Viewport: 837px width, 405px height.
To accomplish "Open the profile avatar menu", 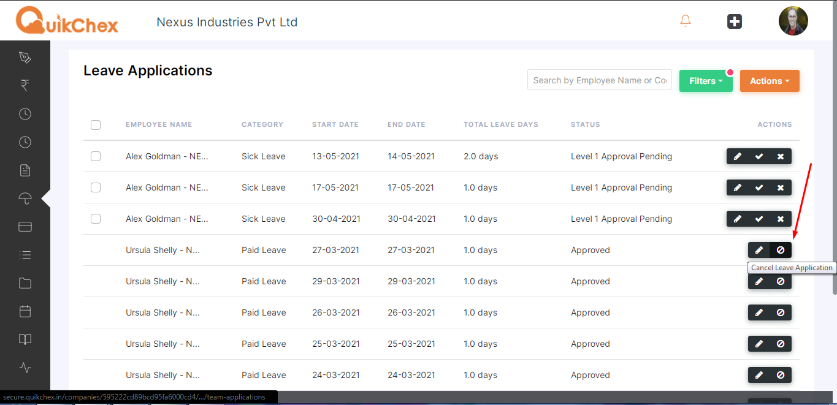I will point(793,20).
